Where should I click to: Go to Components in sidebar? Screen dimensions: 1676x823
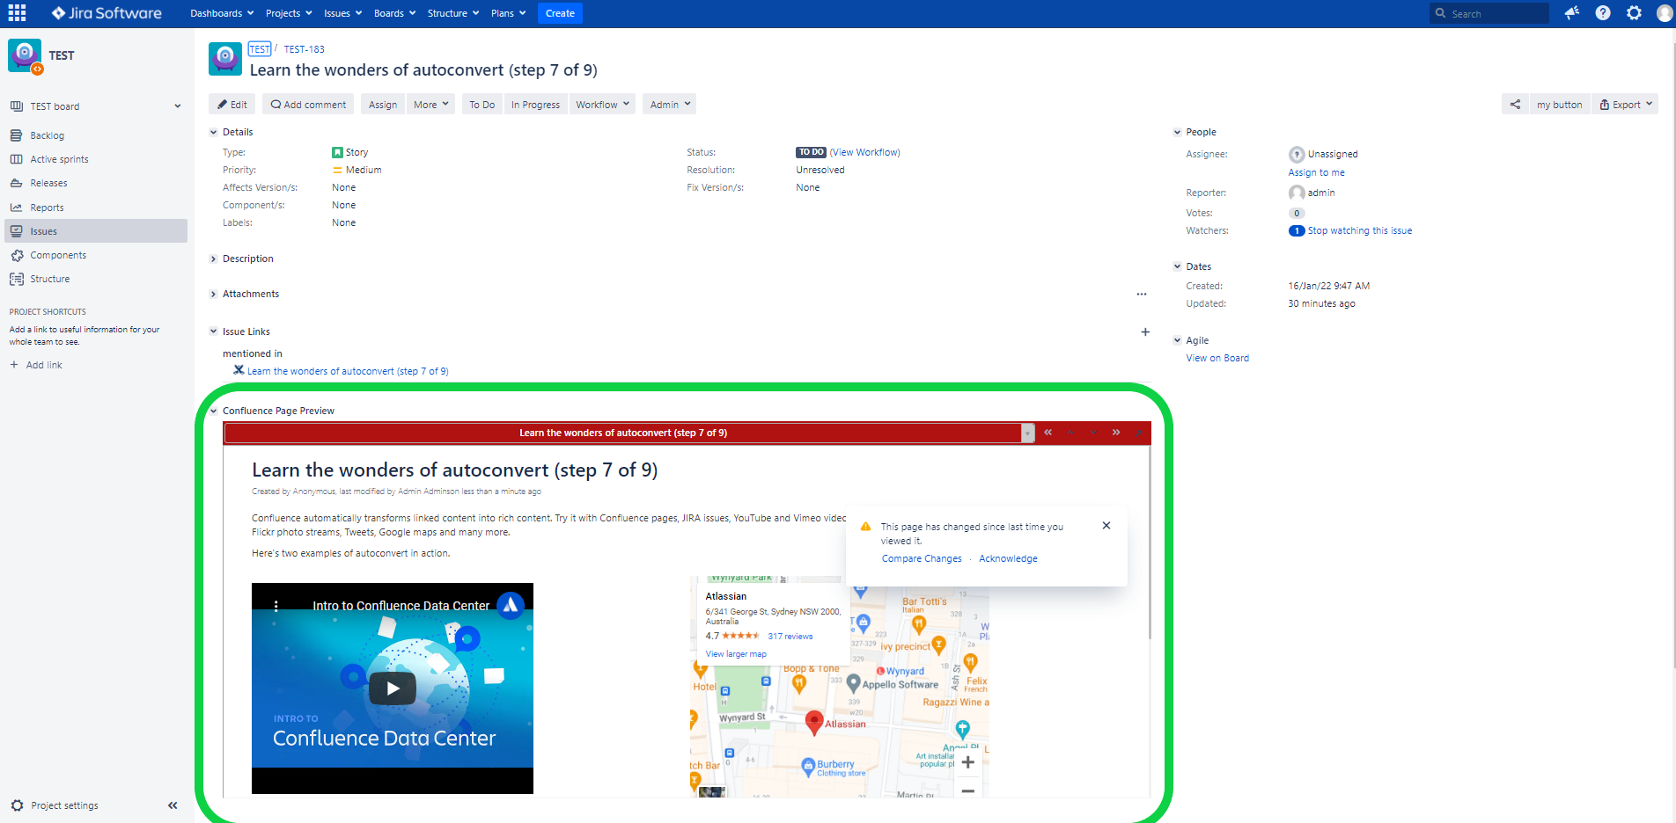click(58, 255)
